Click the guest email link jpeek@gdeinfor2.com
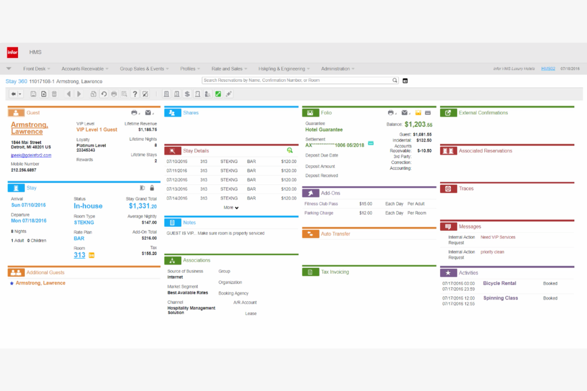587x391 pixels. click(31, 155)
